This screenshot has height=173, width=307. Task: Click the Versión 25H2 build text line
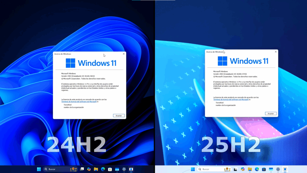click(230, 74)
